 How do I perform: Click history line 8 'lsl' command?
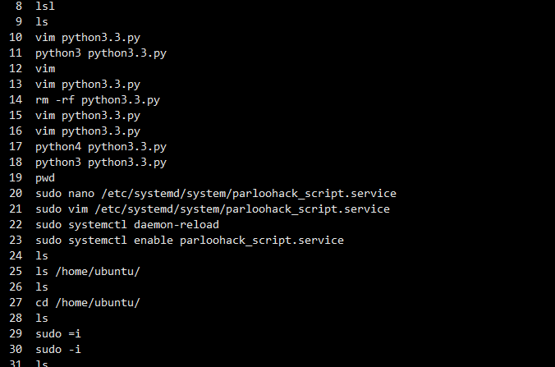click(x=45, y=6)
